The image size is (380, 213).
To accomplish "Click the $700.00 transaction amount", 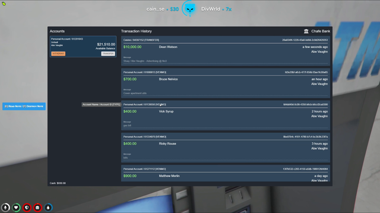I will 130,79.
